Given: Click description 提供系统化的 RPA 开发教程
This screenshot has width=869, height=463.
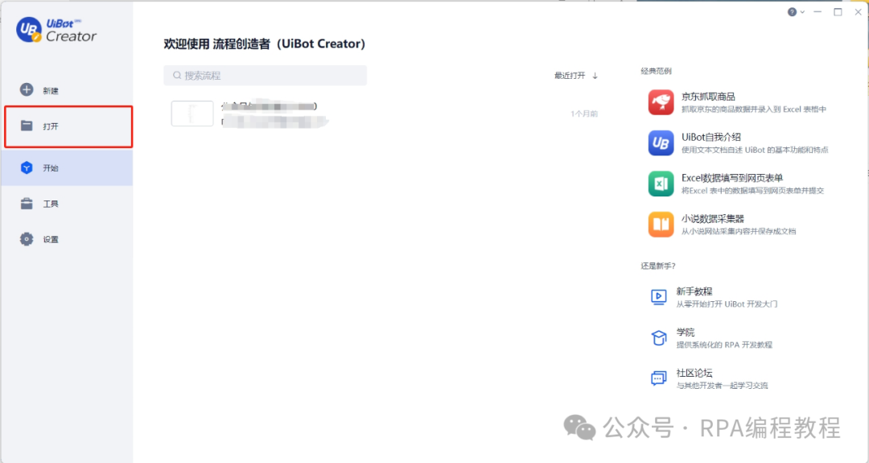Looking at the screenshot, I should [x=724, y=345].
